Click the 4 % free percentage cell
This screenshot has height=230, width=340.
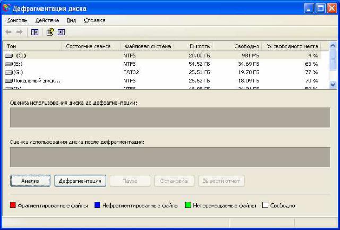pos(313,56)
